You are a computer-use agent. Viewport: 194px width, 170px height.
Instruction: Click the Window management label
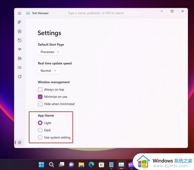pos(54,82)
